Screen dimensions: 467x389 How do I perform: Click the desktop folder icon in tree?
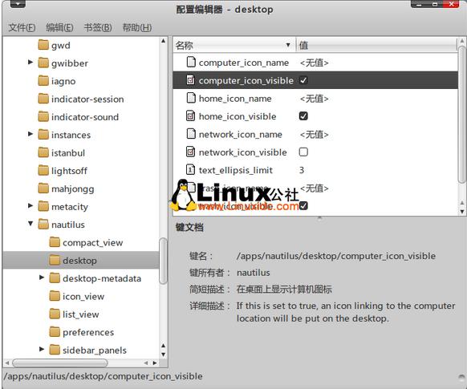coord(55,260)
